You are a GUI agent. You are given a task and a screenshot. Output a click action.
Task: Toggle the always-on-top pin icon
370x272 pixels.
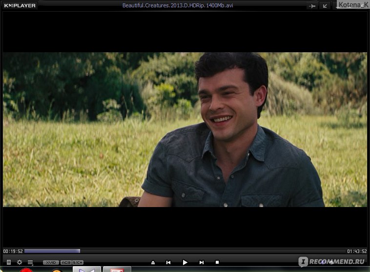tap(312, 6)
